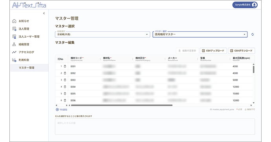
Task: Click the 機材名 column header
Action: point(117,59)
